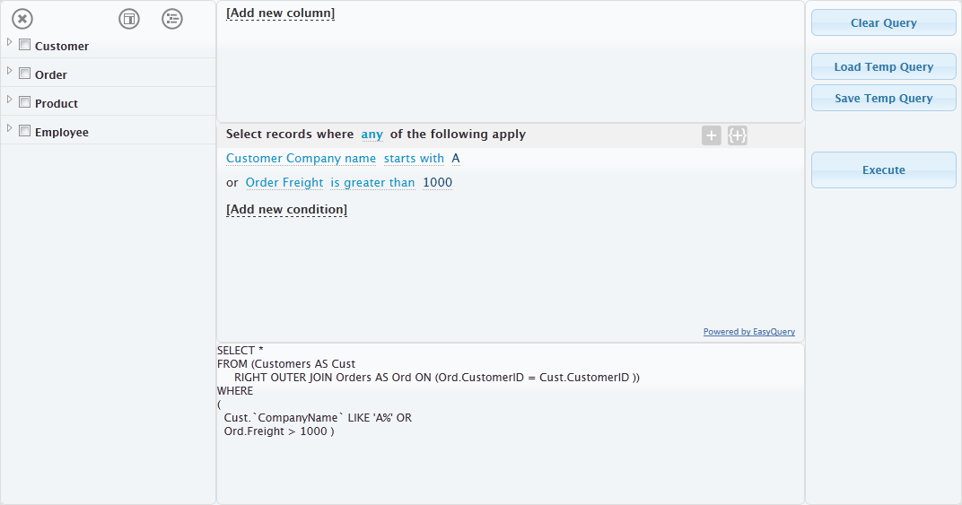Change the 'starts with' operator
The image size is (962, 505).
414,158
